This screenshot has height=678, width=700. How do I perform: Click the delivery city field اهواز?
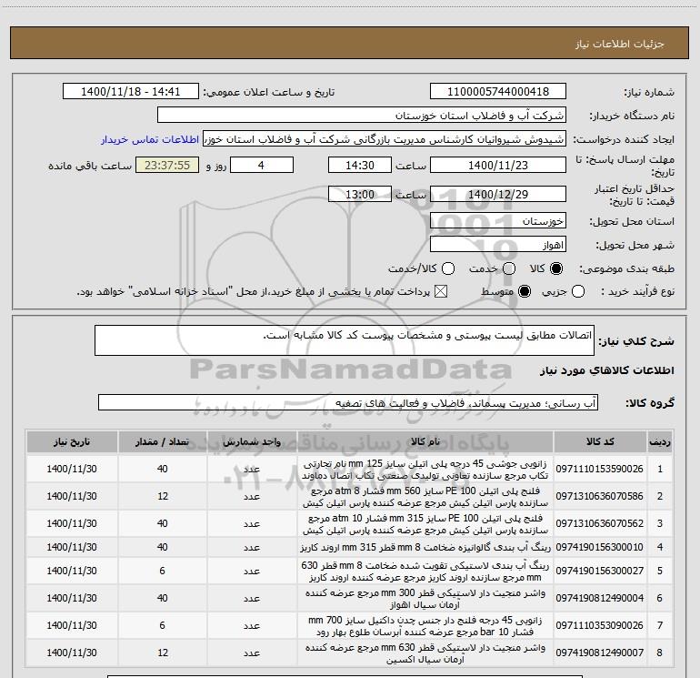tap(498, 244)
